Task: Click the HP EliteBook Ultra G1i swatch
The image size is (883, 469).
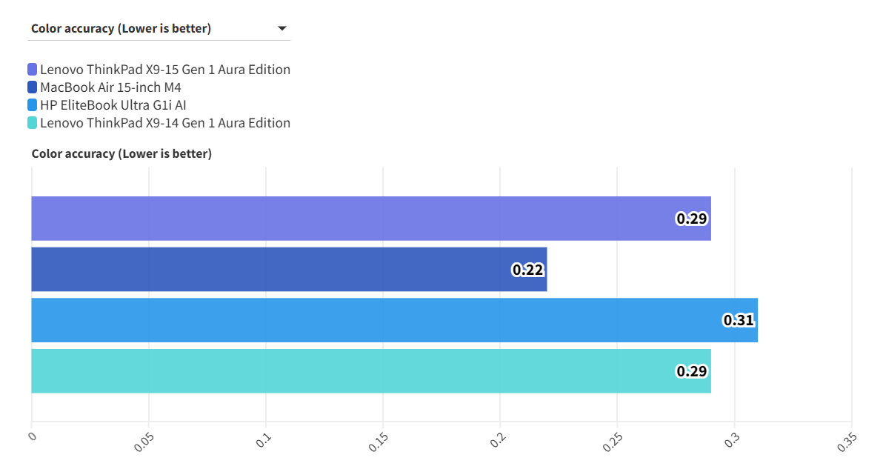Action: pyautogui.click(x=32, y=105)
